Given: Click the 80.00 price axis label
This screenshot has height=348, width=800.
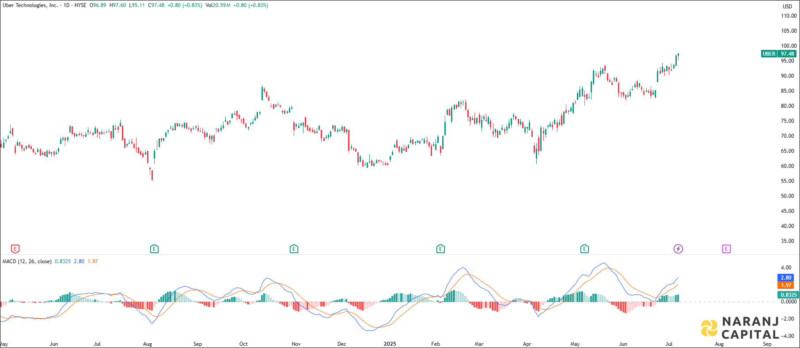Looking at the screenshot, I should [788, 106].
